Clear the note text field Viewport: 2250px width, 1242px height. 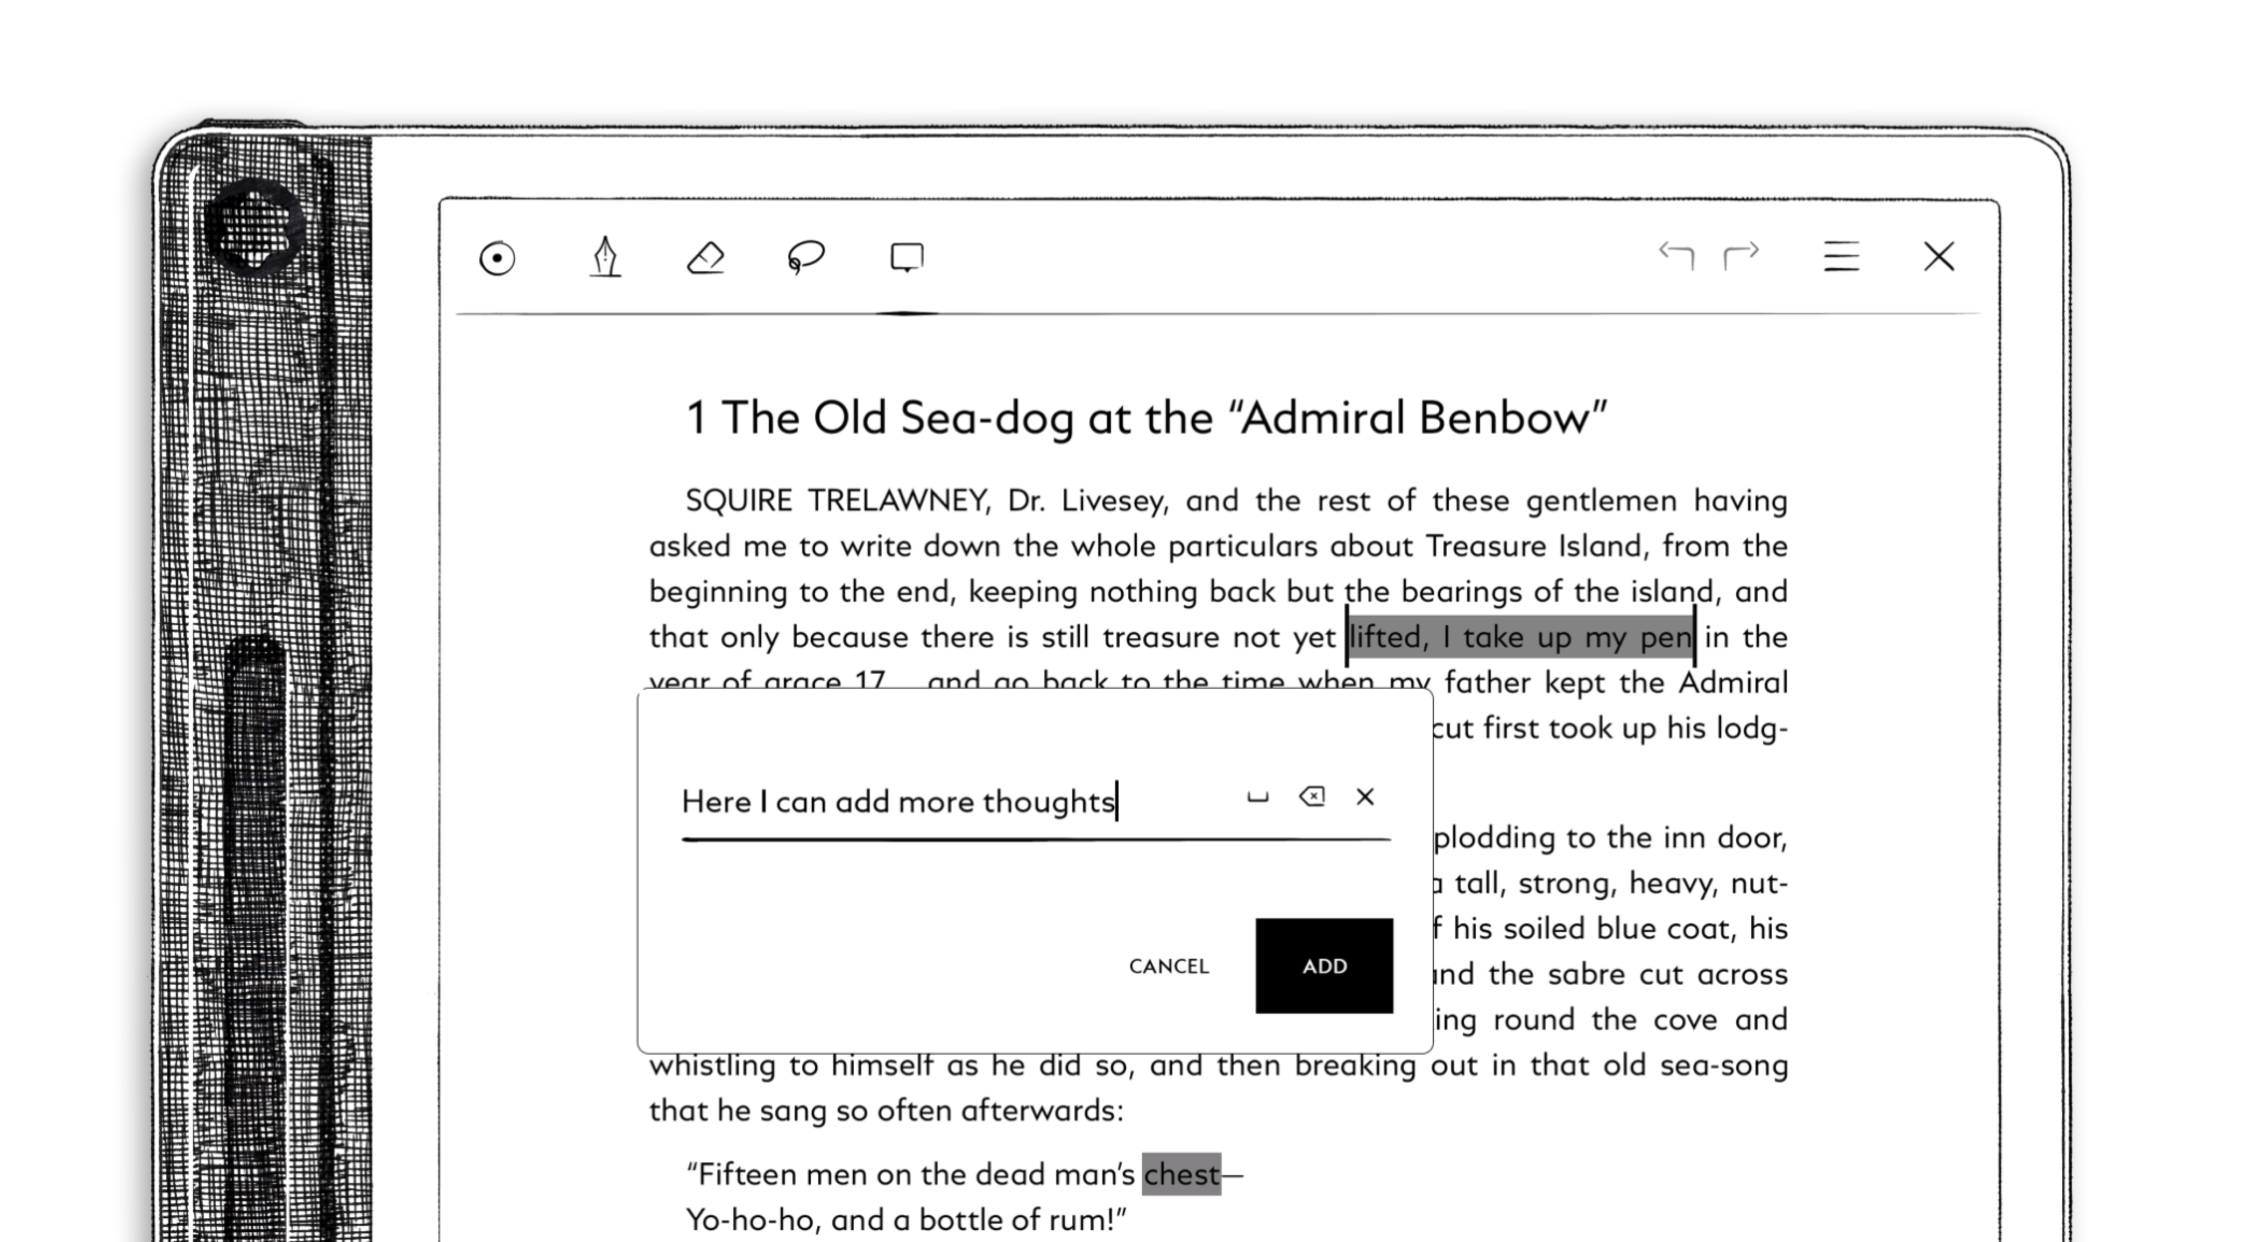pos(1364,796)
